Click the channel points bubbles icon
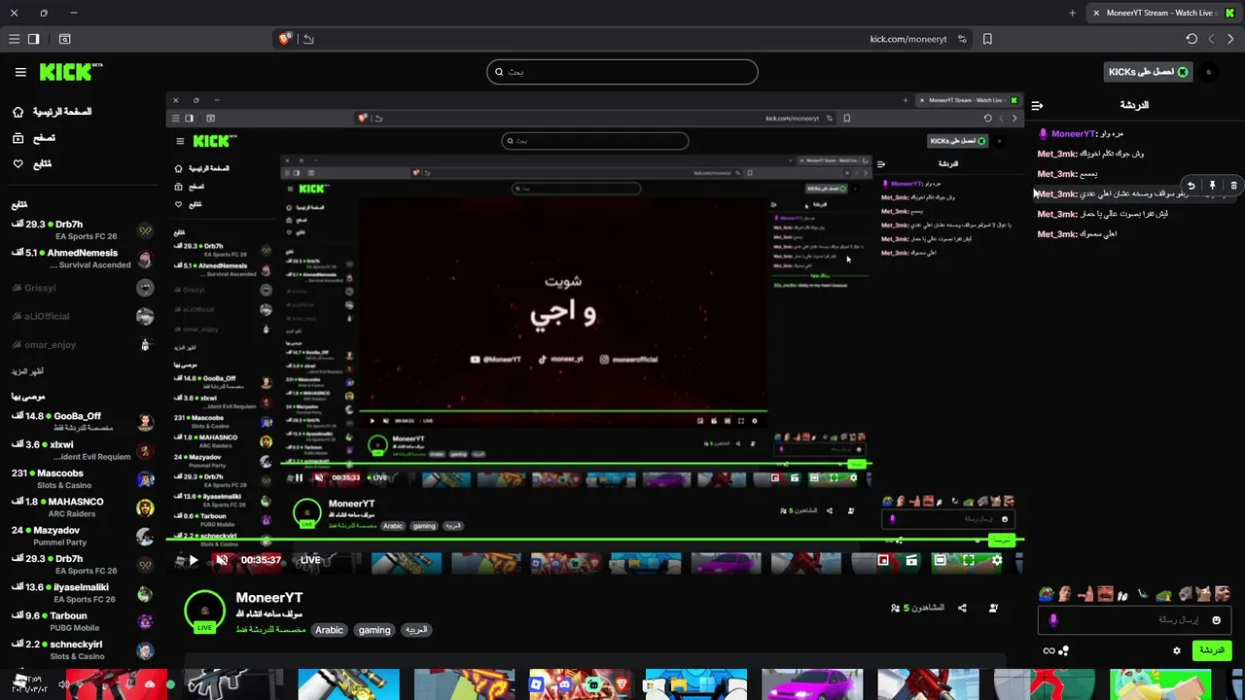This screenshot has width=1245, height=700. [1063, 650]
